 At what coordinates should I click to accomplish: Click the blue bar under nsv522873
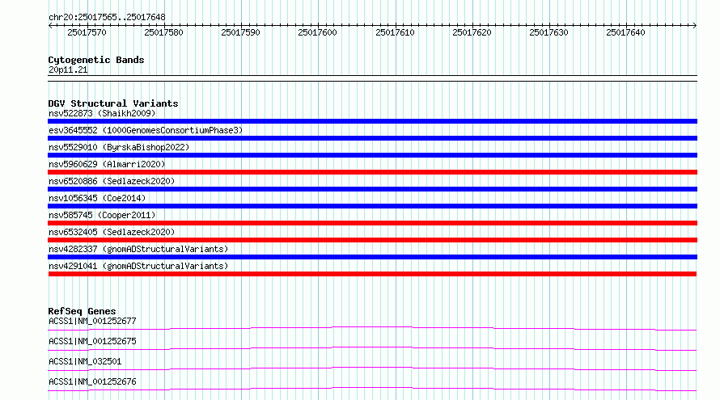point(372,121)
